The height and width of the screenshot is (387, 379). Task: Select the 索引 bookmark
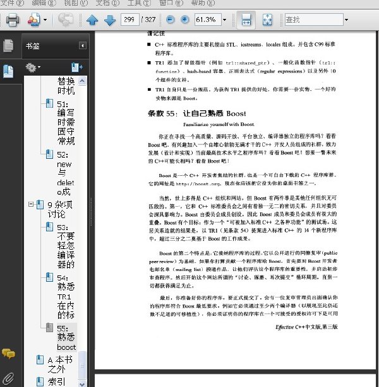click(57, 381)
